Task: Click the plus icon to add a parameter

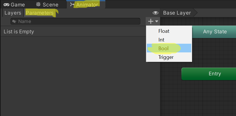Action: 151,21
